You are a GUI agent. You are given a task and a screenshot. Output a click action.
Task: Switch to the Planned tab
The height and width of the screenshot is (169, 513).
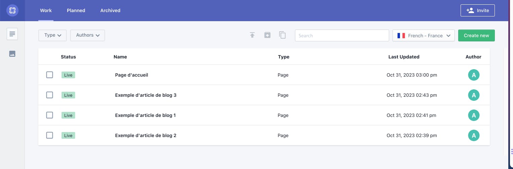(76, 10)
